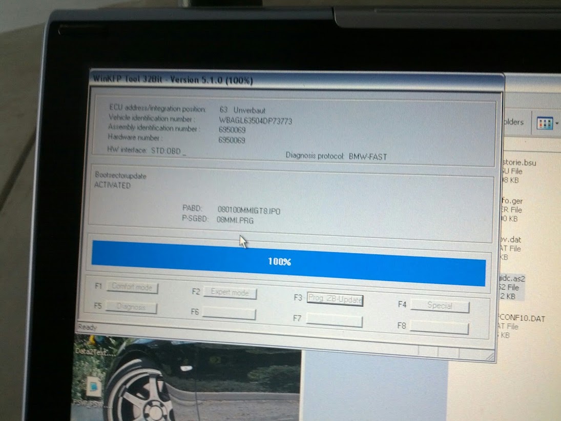
Task: Open Expert mode with F2 button
Action: coord(230,292)
